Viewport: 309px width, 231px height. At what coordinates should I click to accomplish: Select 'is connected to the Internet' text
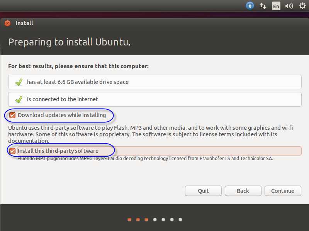click(62, 99)
